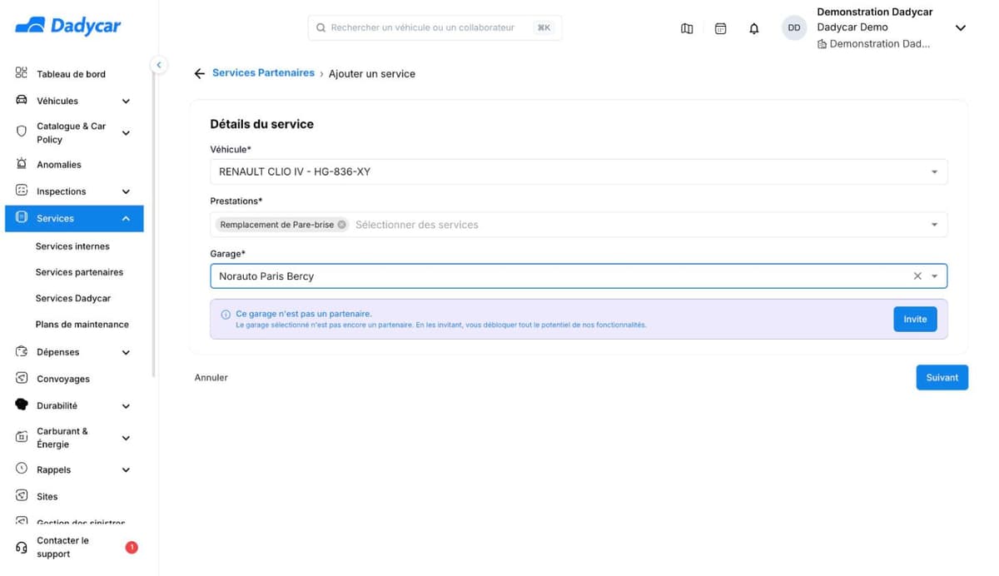Click the Suivant button

pos(942,377)
